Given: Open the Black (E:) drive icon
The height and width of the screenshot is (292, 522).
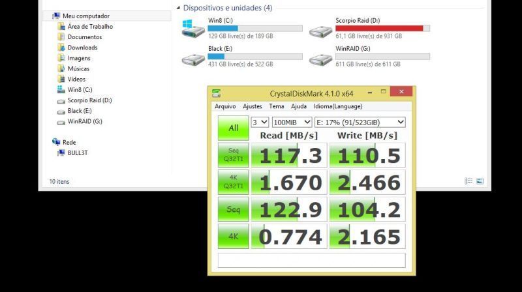Looking at the screenshot, I should click(x=193, y=59).
